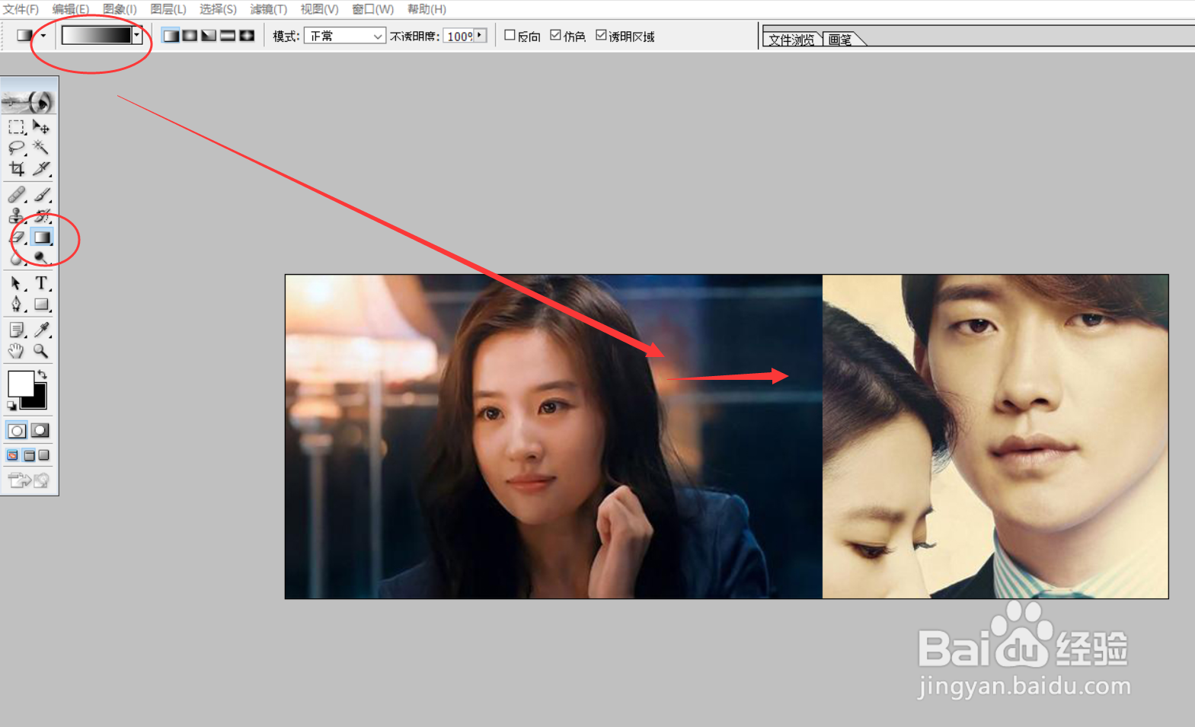Switch to full screen mode
1195x727 pixels.
coord(44,455)
